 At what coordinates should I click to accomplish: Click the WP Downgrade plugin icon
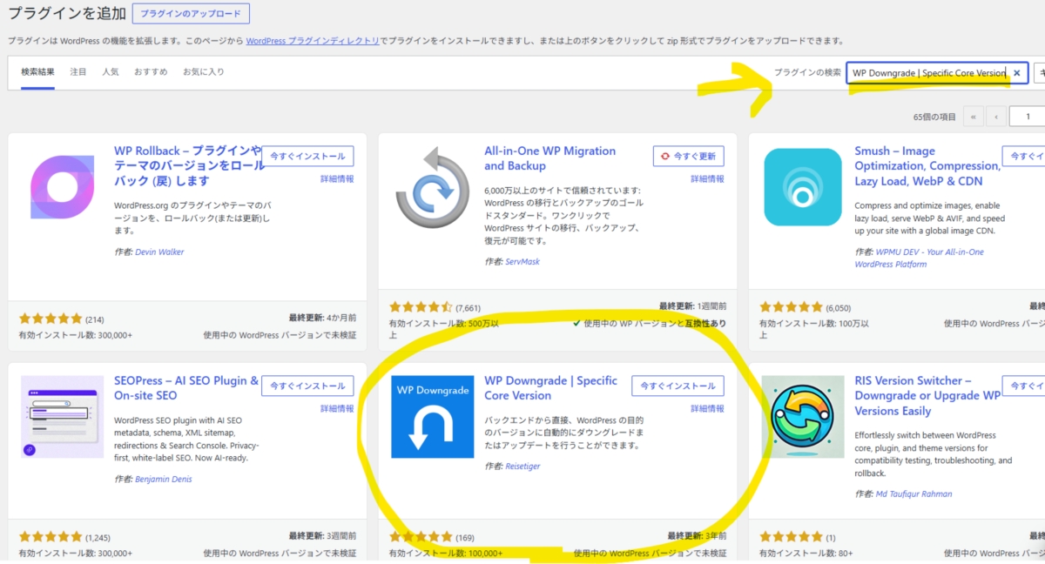(433, 416)
